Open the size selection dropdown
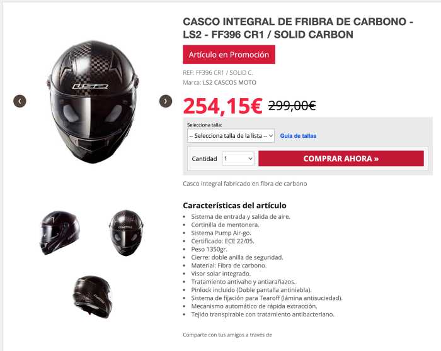Image resolution: width=441 pixels, height=351 pixels. click(231, 136)
